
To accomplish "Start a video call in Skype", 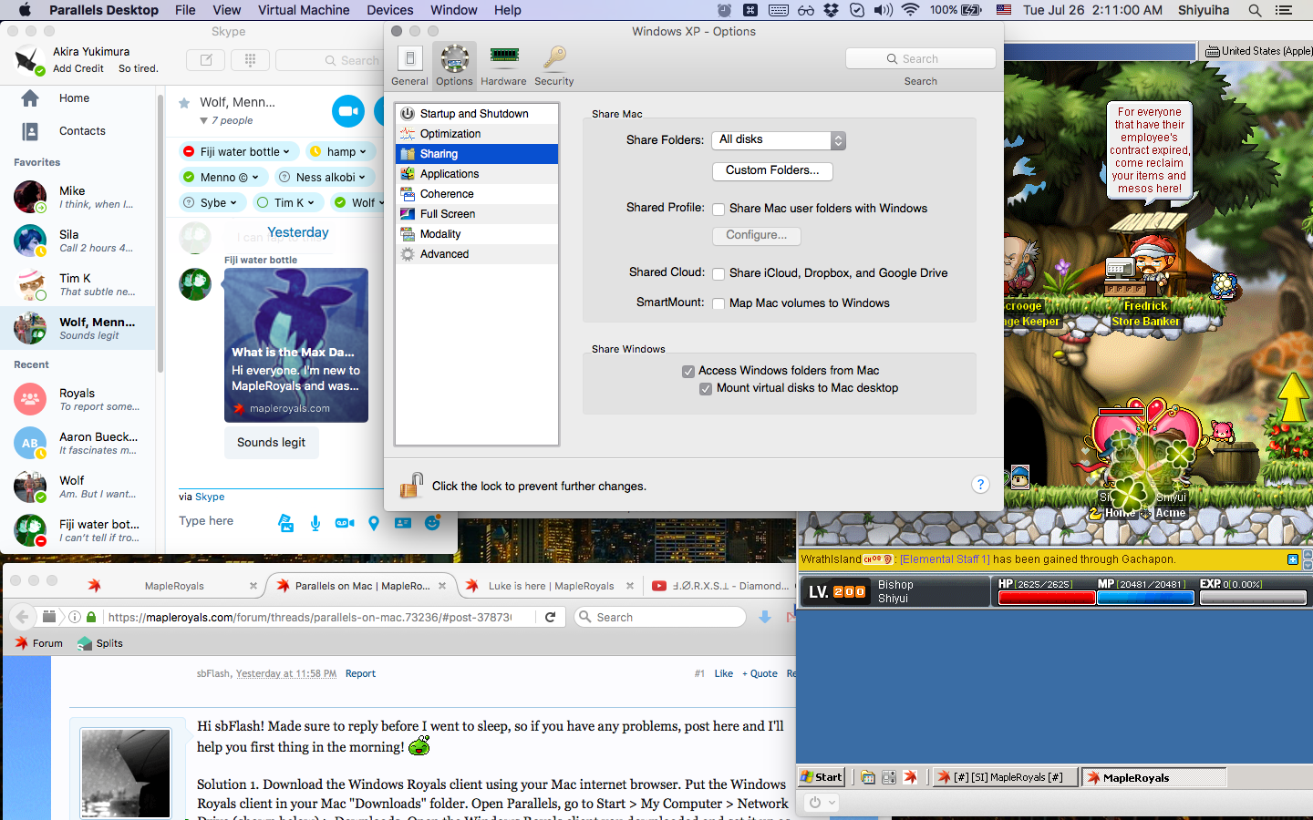I will pyautogui.click(x=348, y=111).
